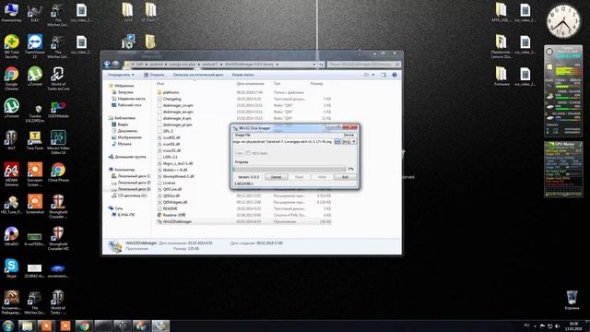Screen dimensions: 590x332
Task: Click the analog clock desktop gadget
Action: (x=563, y=21)
